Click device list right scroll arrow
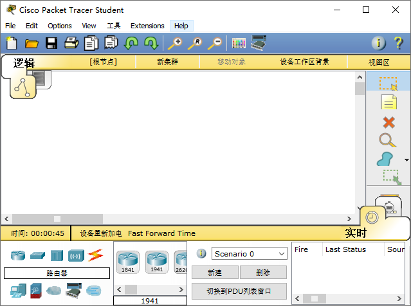Screen dimensions: 411x306 [181, 289]
